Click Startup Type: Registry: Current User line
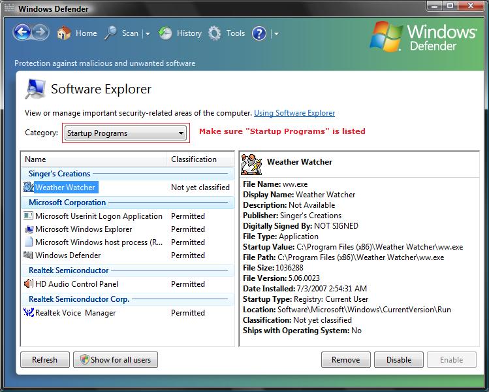 click(x=306, y=299)
